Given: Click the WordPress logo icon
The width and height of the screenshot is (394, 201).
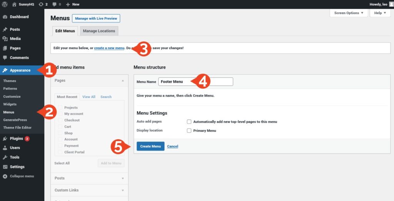Looking at the screenshot, I should click(5, 4).
